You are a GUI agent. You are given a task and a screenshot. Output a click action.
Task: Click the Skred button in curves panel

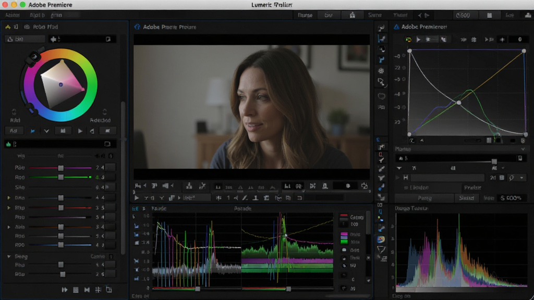[x=467, y=198]
